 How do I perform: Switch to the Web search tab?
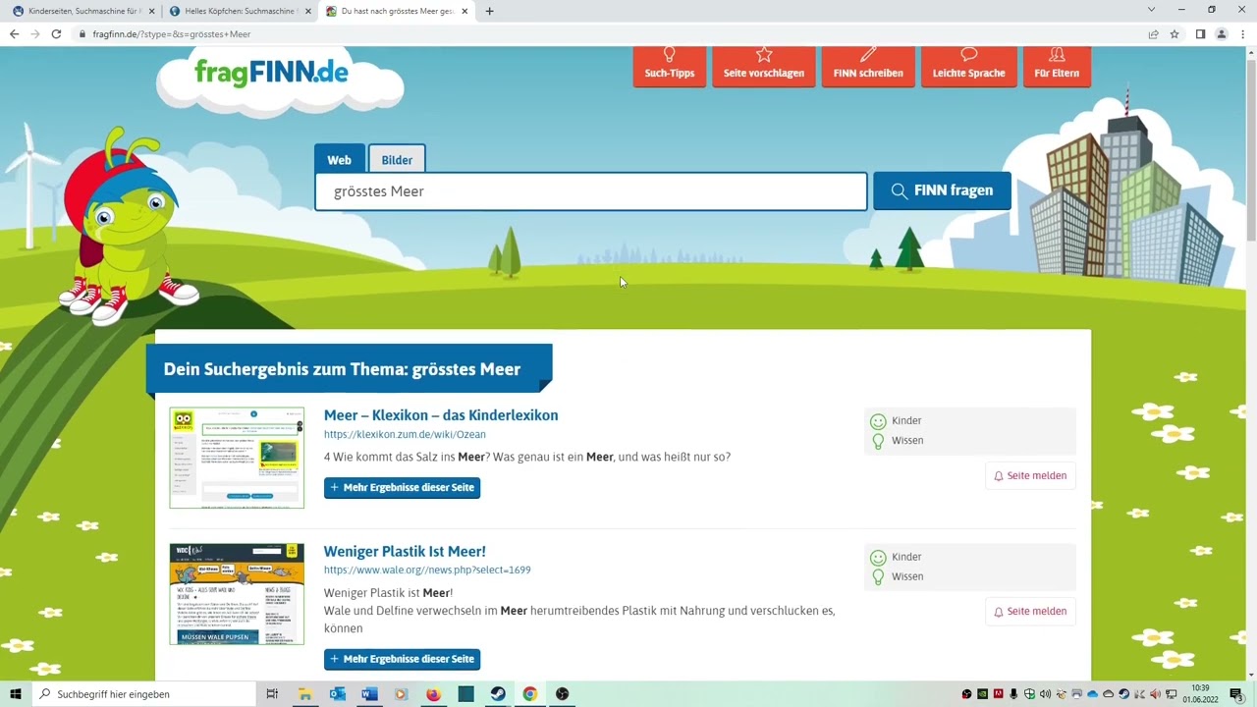coord(340,159)
